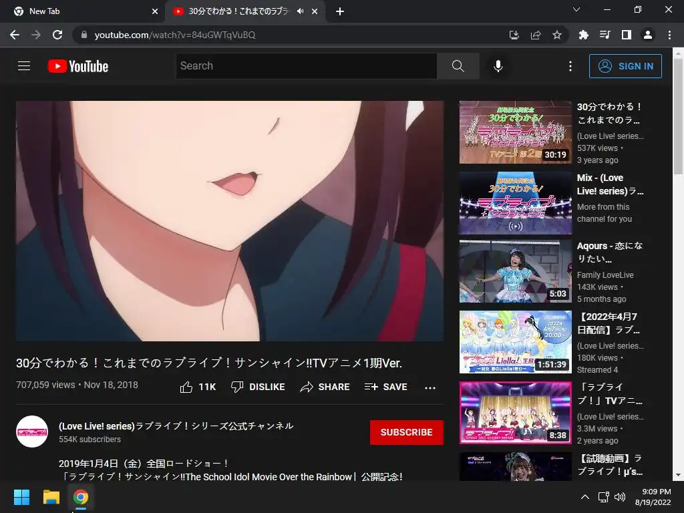Open Family LoveLive channel link
The image size is (684, 513).
click(x=605, y=275)
